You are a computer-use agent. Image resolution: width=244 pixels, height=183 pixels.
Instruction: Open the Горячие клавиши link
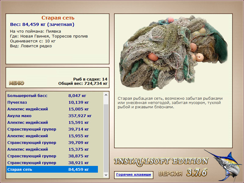134,174
